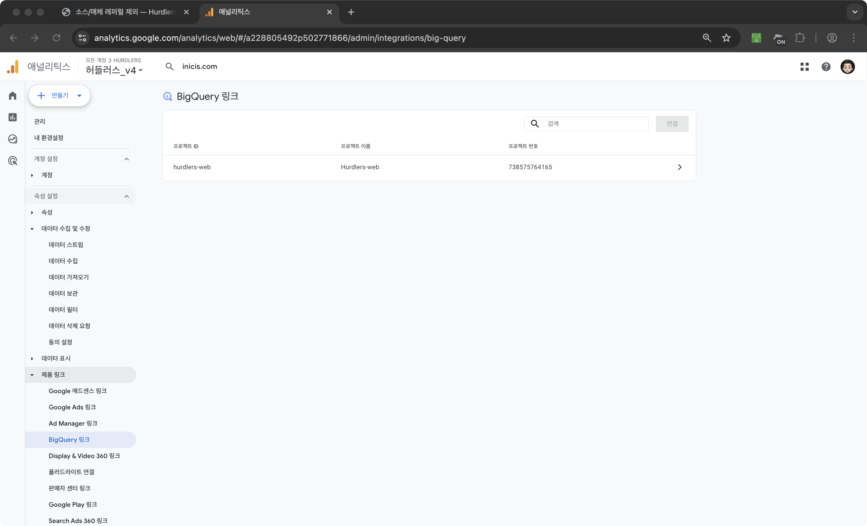Open the Google apps grid icon
The width and height of the screenshot is (867, 526).
coord(804,66)
